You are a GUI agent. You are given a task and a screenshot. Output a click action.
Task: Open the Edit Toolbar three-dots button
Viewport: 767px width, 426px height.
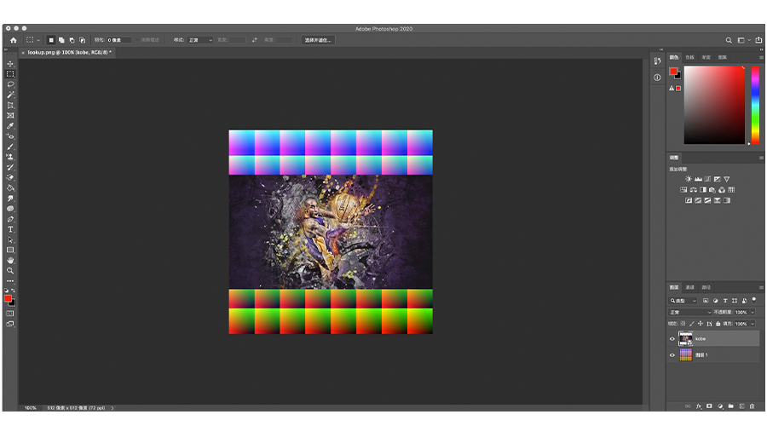[x=10, y=281]
